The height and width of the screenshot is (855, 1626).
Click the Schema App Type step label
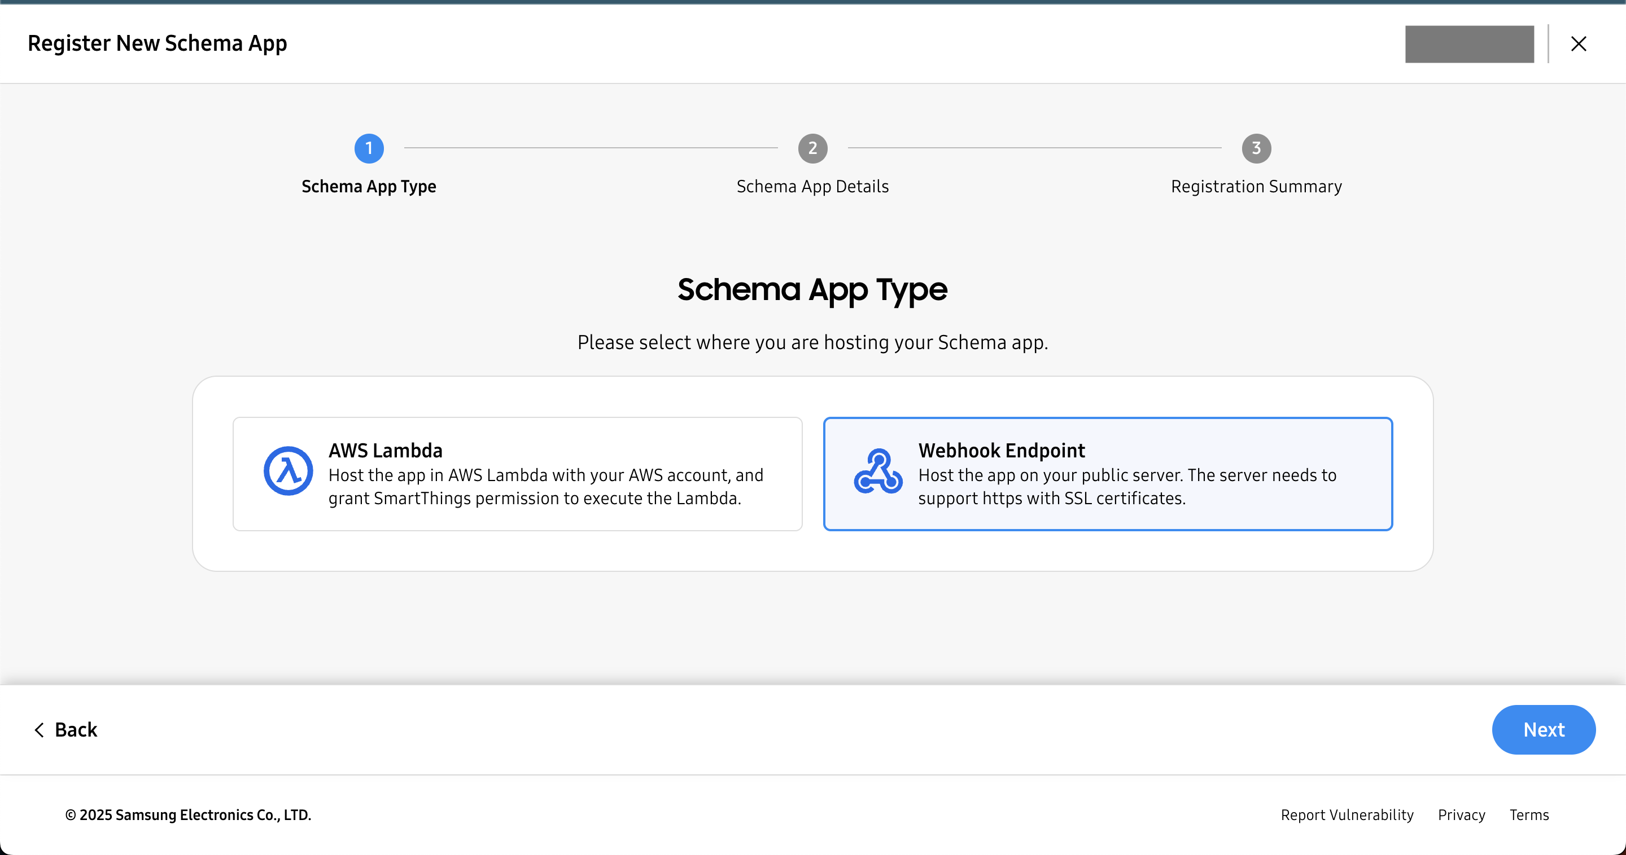[369, 187]
